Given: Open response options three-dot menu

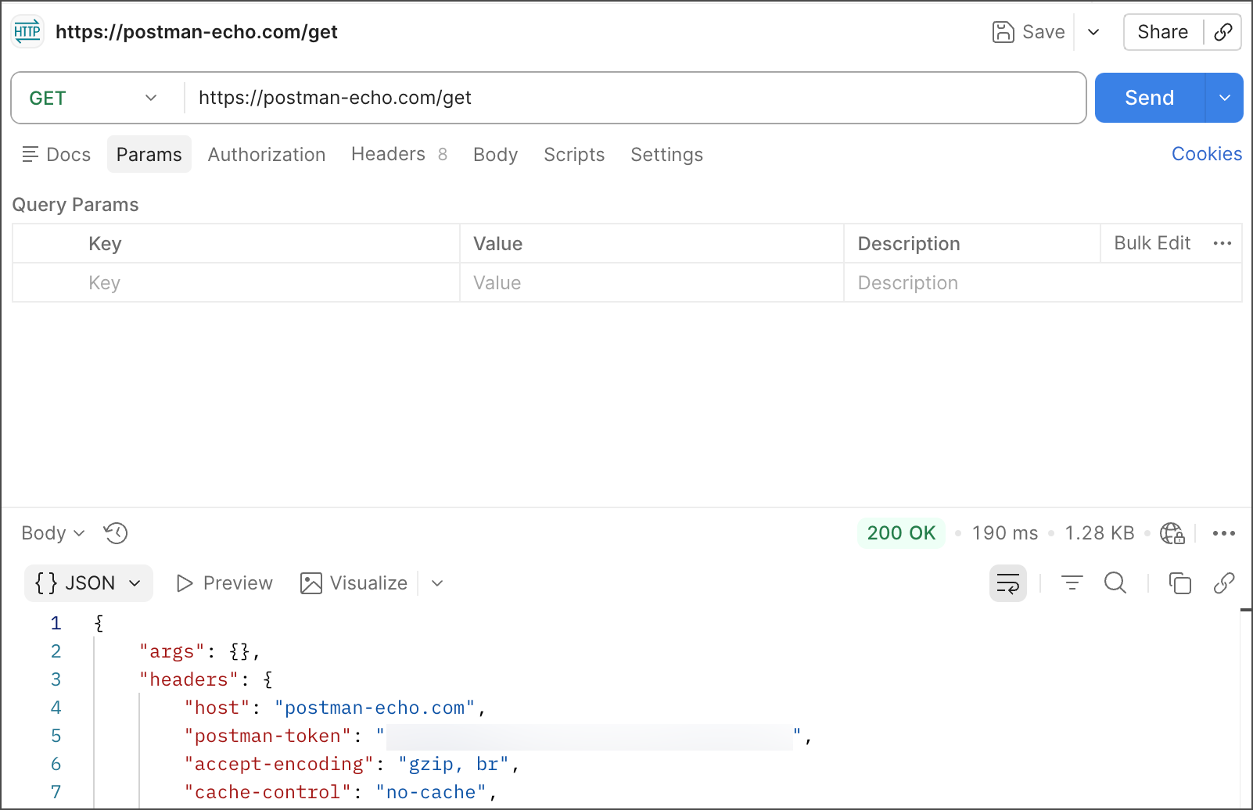Looking at the screenshot, I should coord(1223,533).
